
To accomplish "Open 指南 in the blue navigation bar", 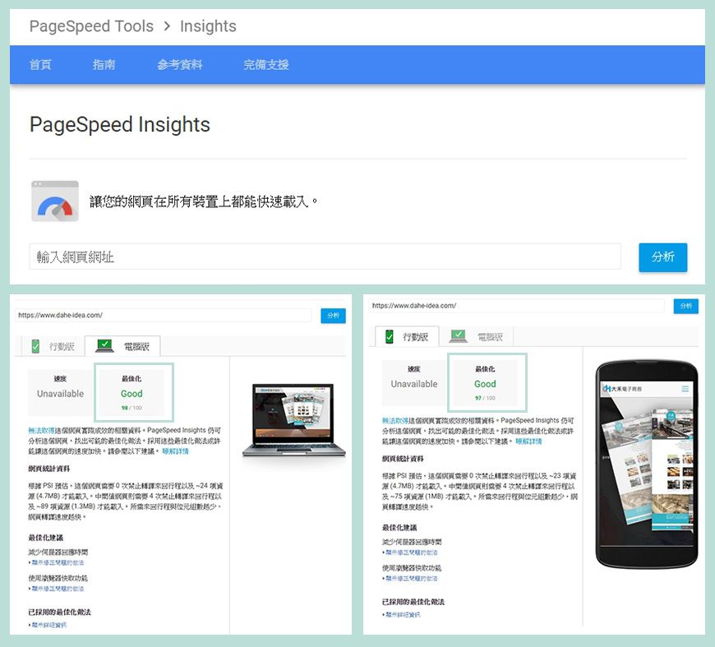I will (x=104, y=65).
